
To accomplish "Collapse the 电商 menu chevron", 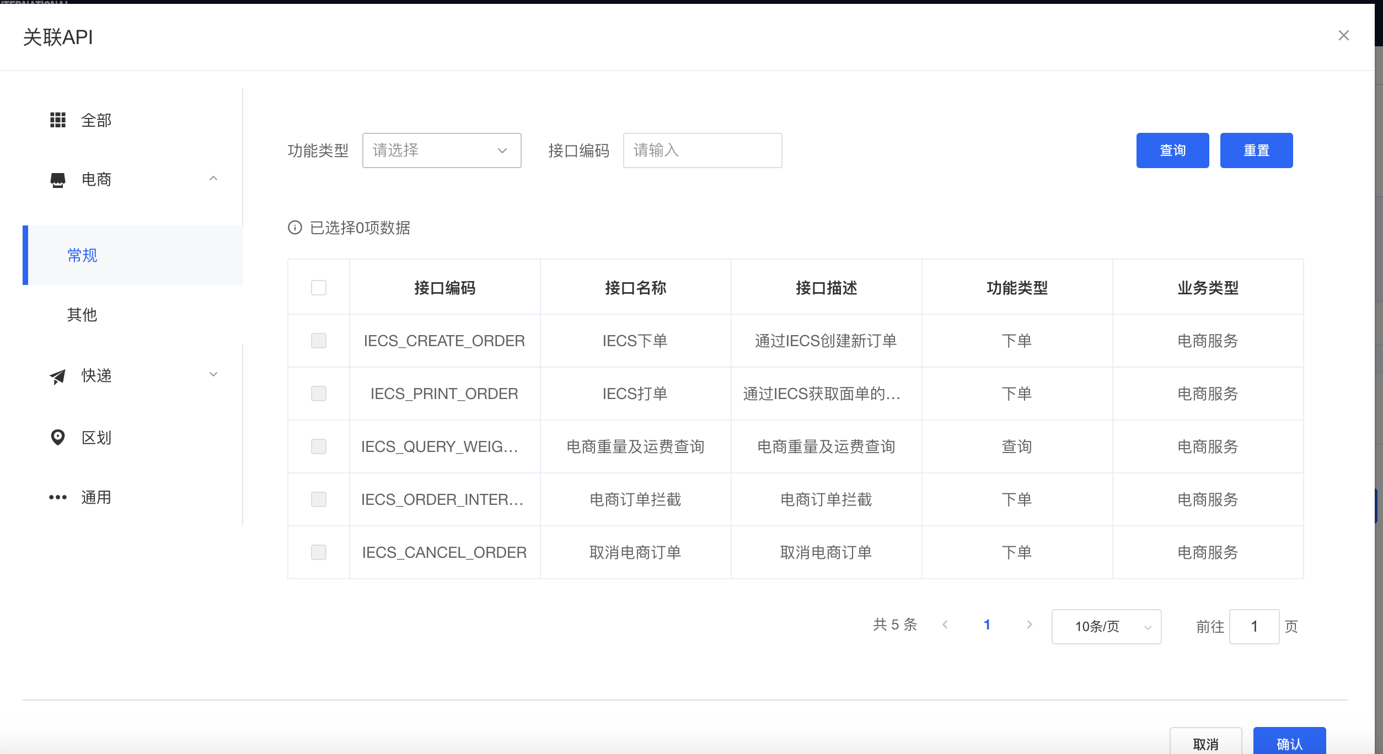I will click(213, 179).
